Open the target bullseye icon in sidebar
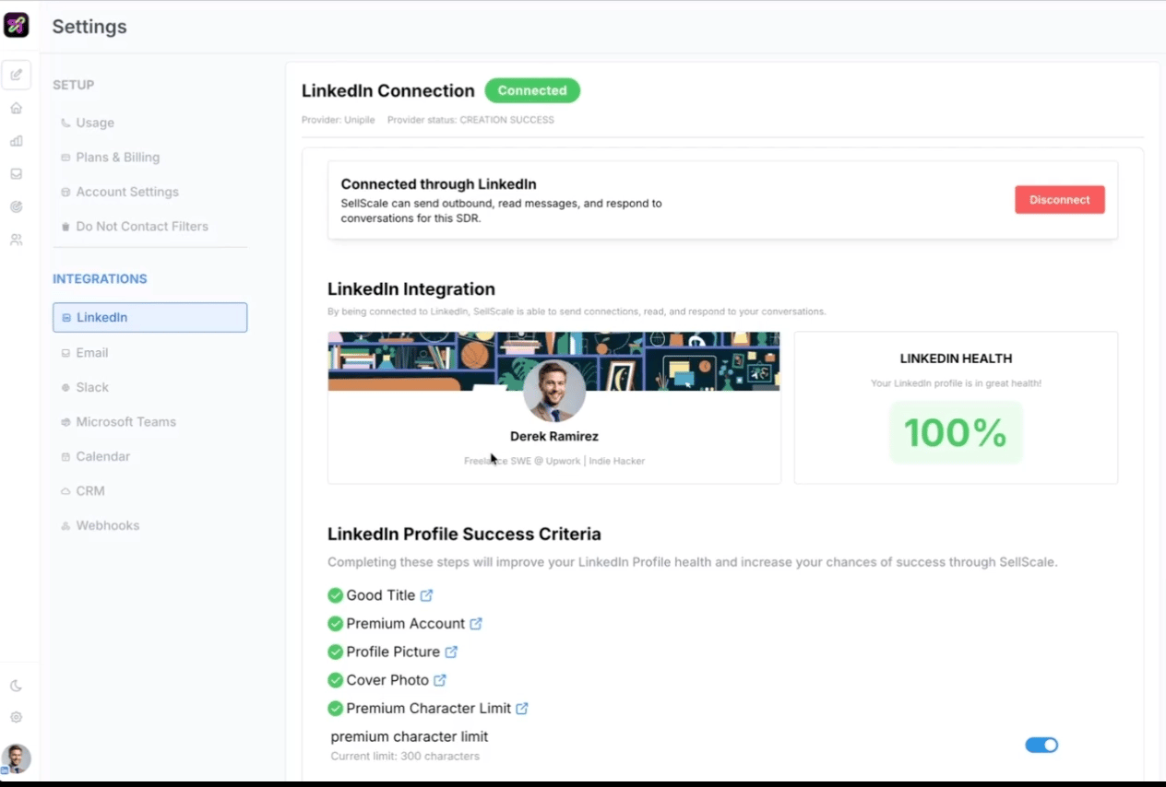 click(16, 206)
